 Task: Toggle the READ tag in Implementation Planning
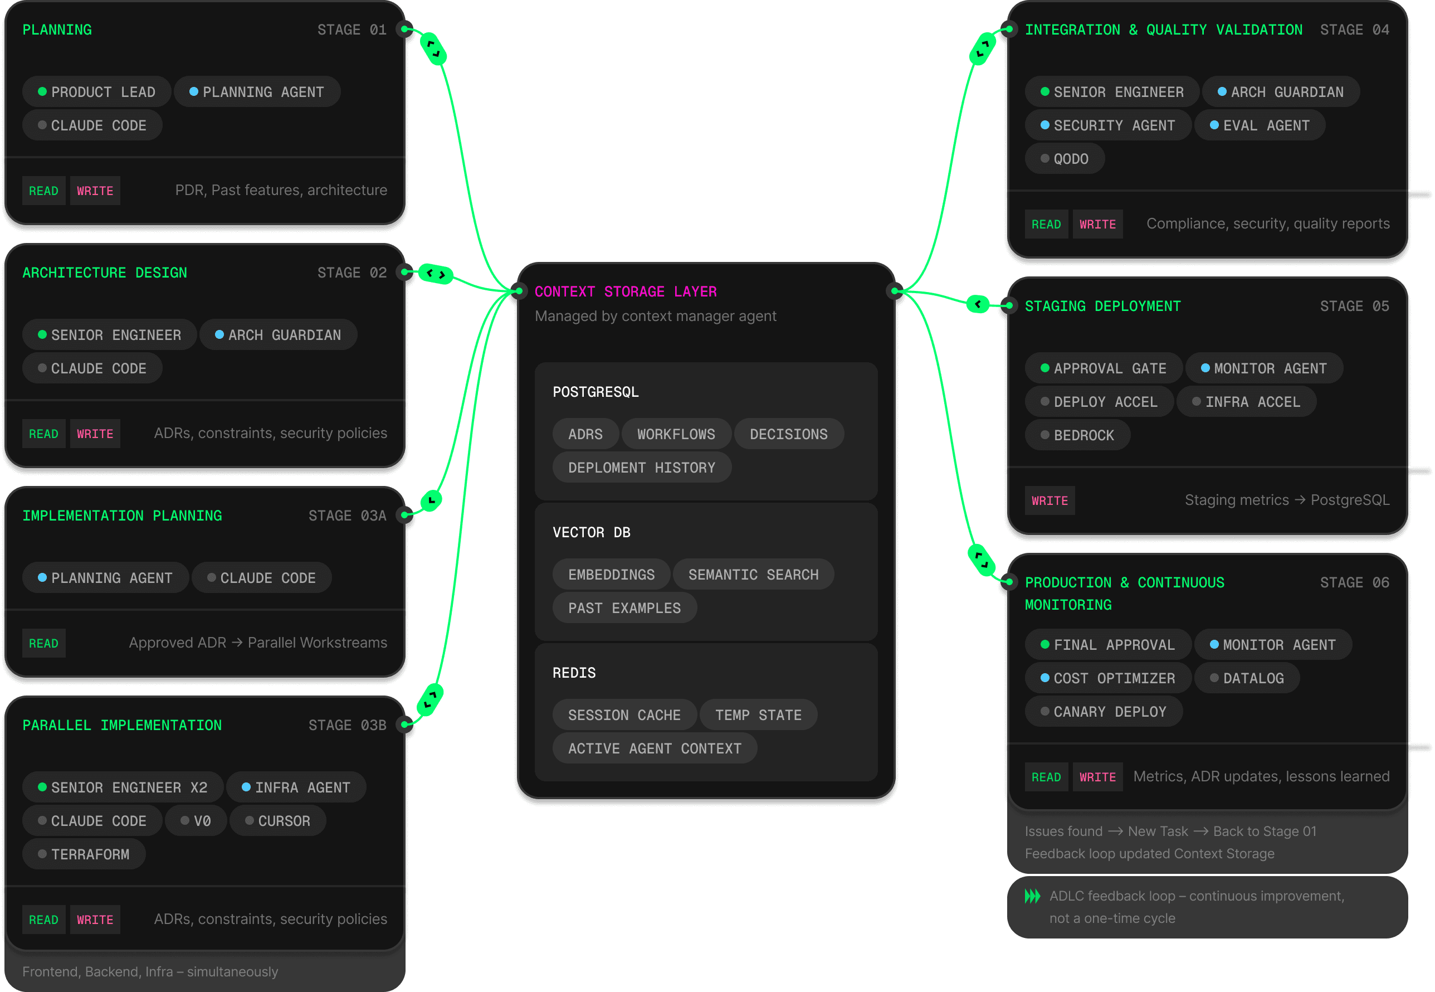click(43, 643)
